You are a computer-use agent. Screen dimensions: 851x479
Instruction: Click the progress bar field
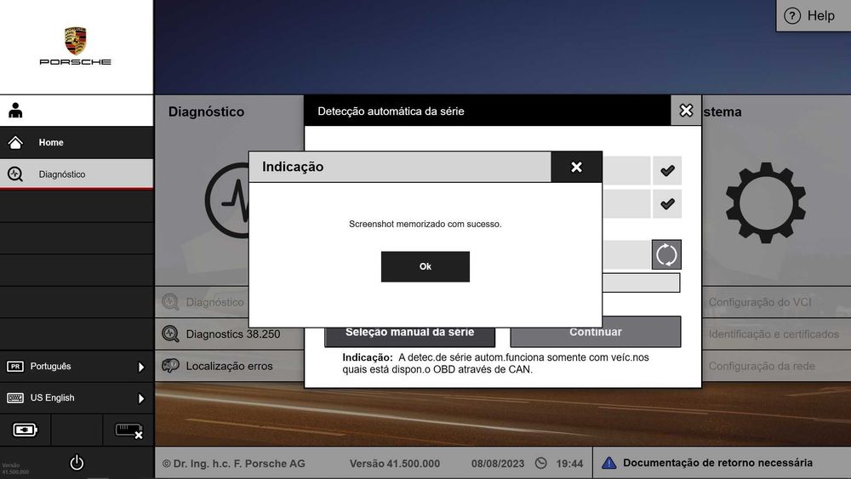point(641,282)
